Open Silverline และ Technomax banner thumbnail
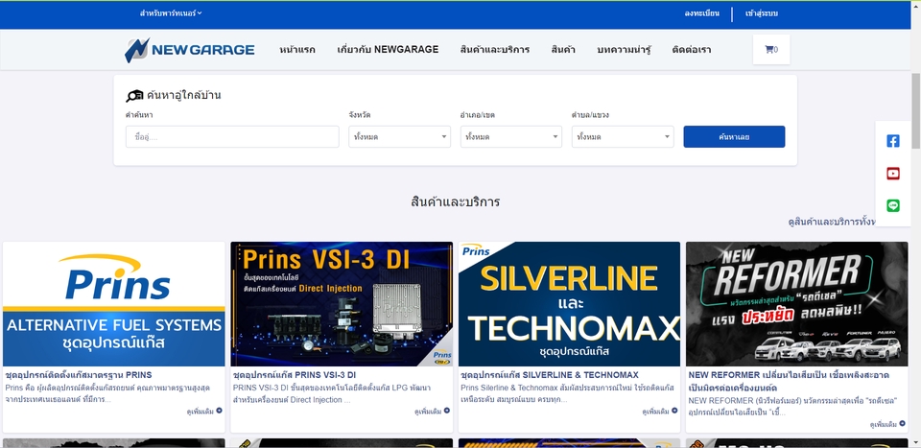Screen dimensions: 921x448 pyautogui.click(x=569, y=304)
